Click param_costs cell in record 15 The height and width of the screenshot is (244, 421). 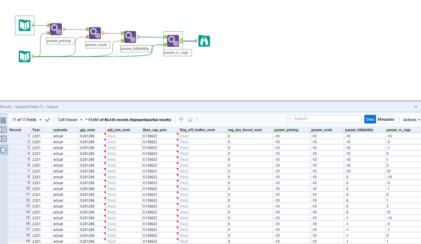[x=327, y=218]
